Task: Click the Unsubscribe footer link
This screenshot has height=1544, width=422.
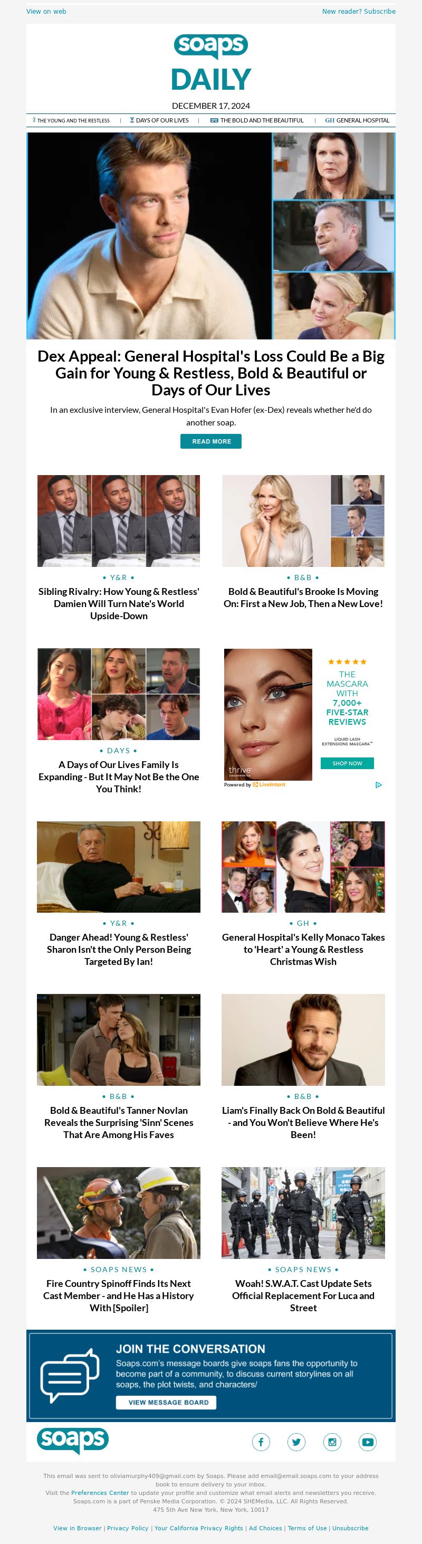Action: click(350, 1528)
